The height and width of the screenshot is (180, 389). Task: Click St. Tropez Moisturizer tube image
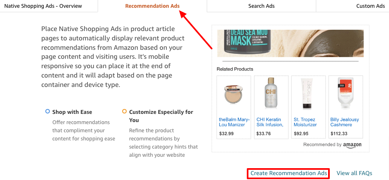pyautogui.click(x=308, y=94)
